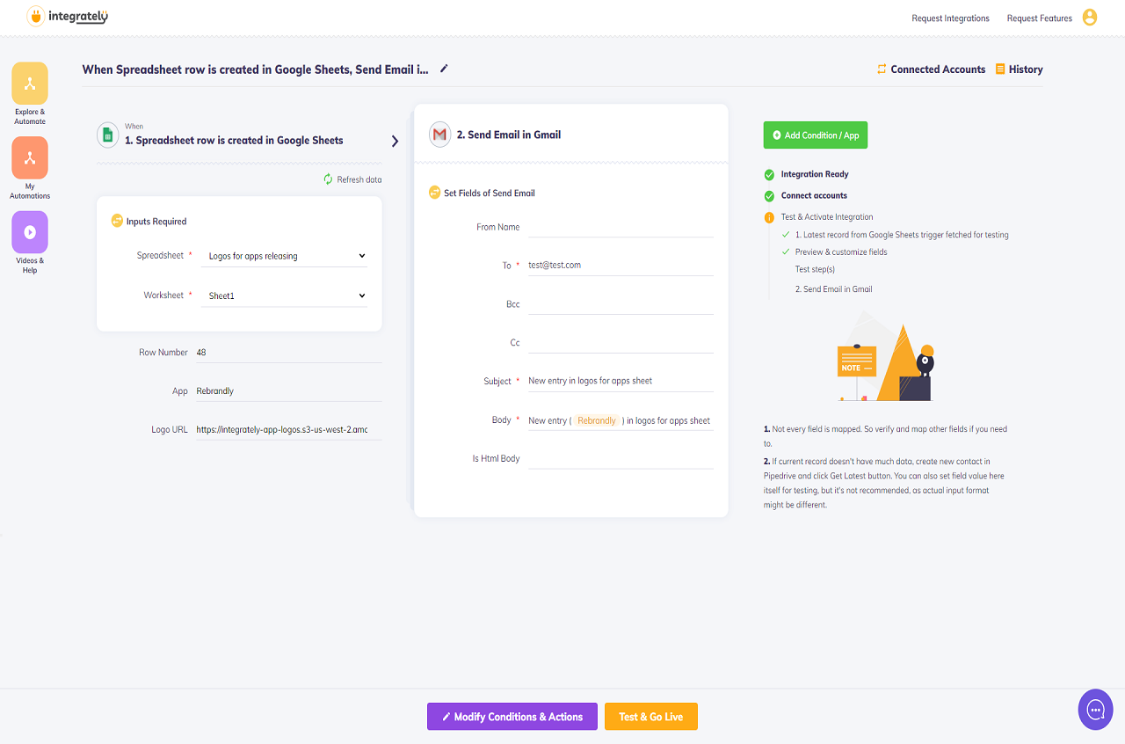1125x744 pixels.
Task: Select the Rebrandly token in the Body field
Action: pos(596,420)
